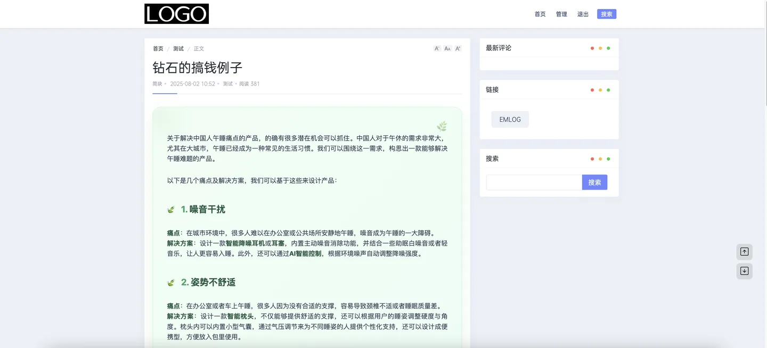Open author 简块 link under title

[157, 84]
